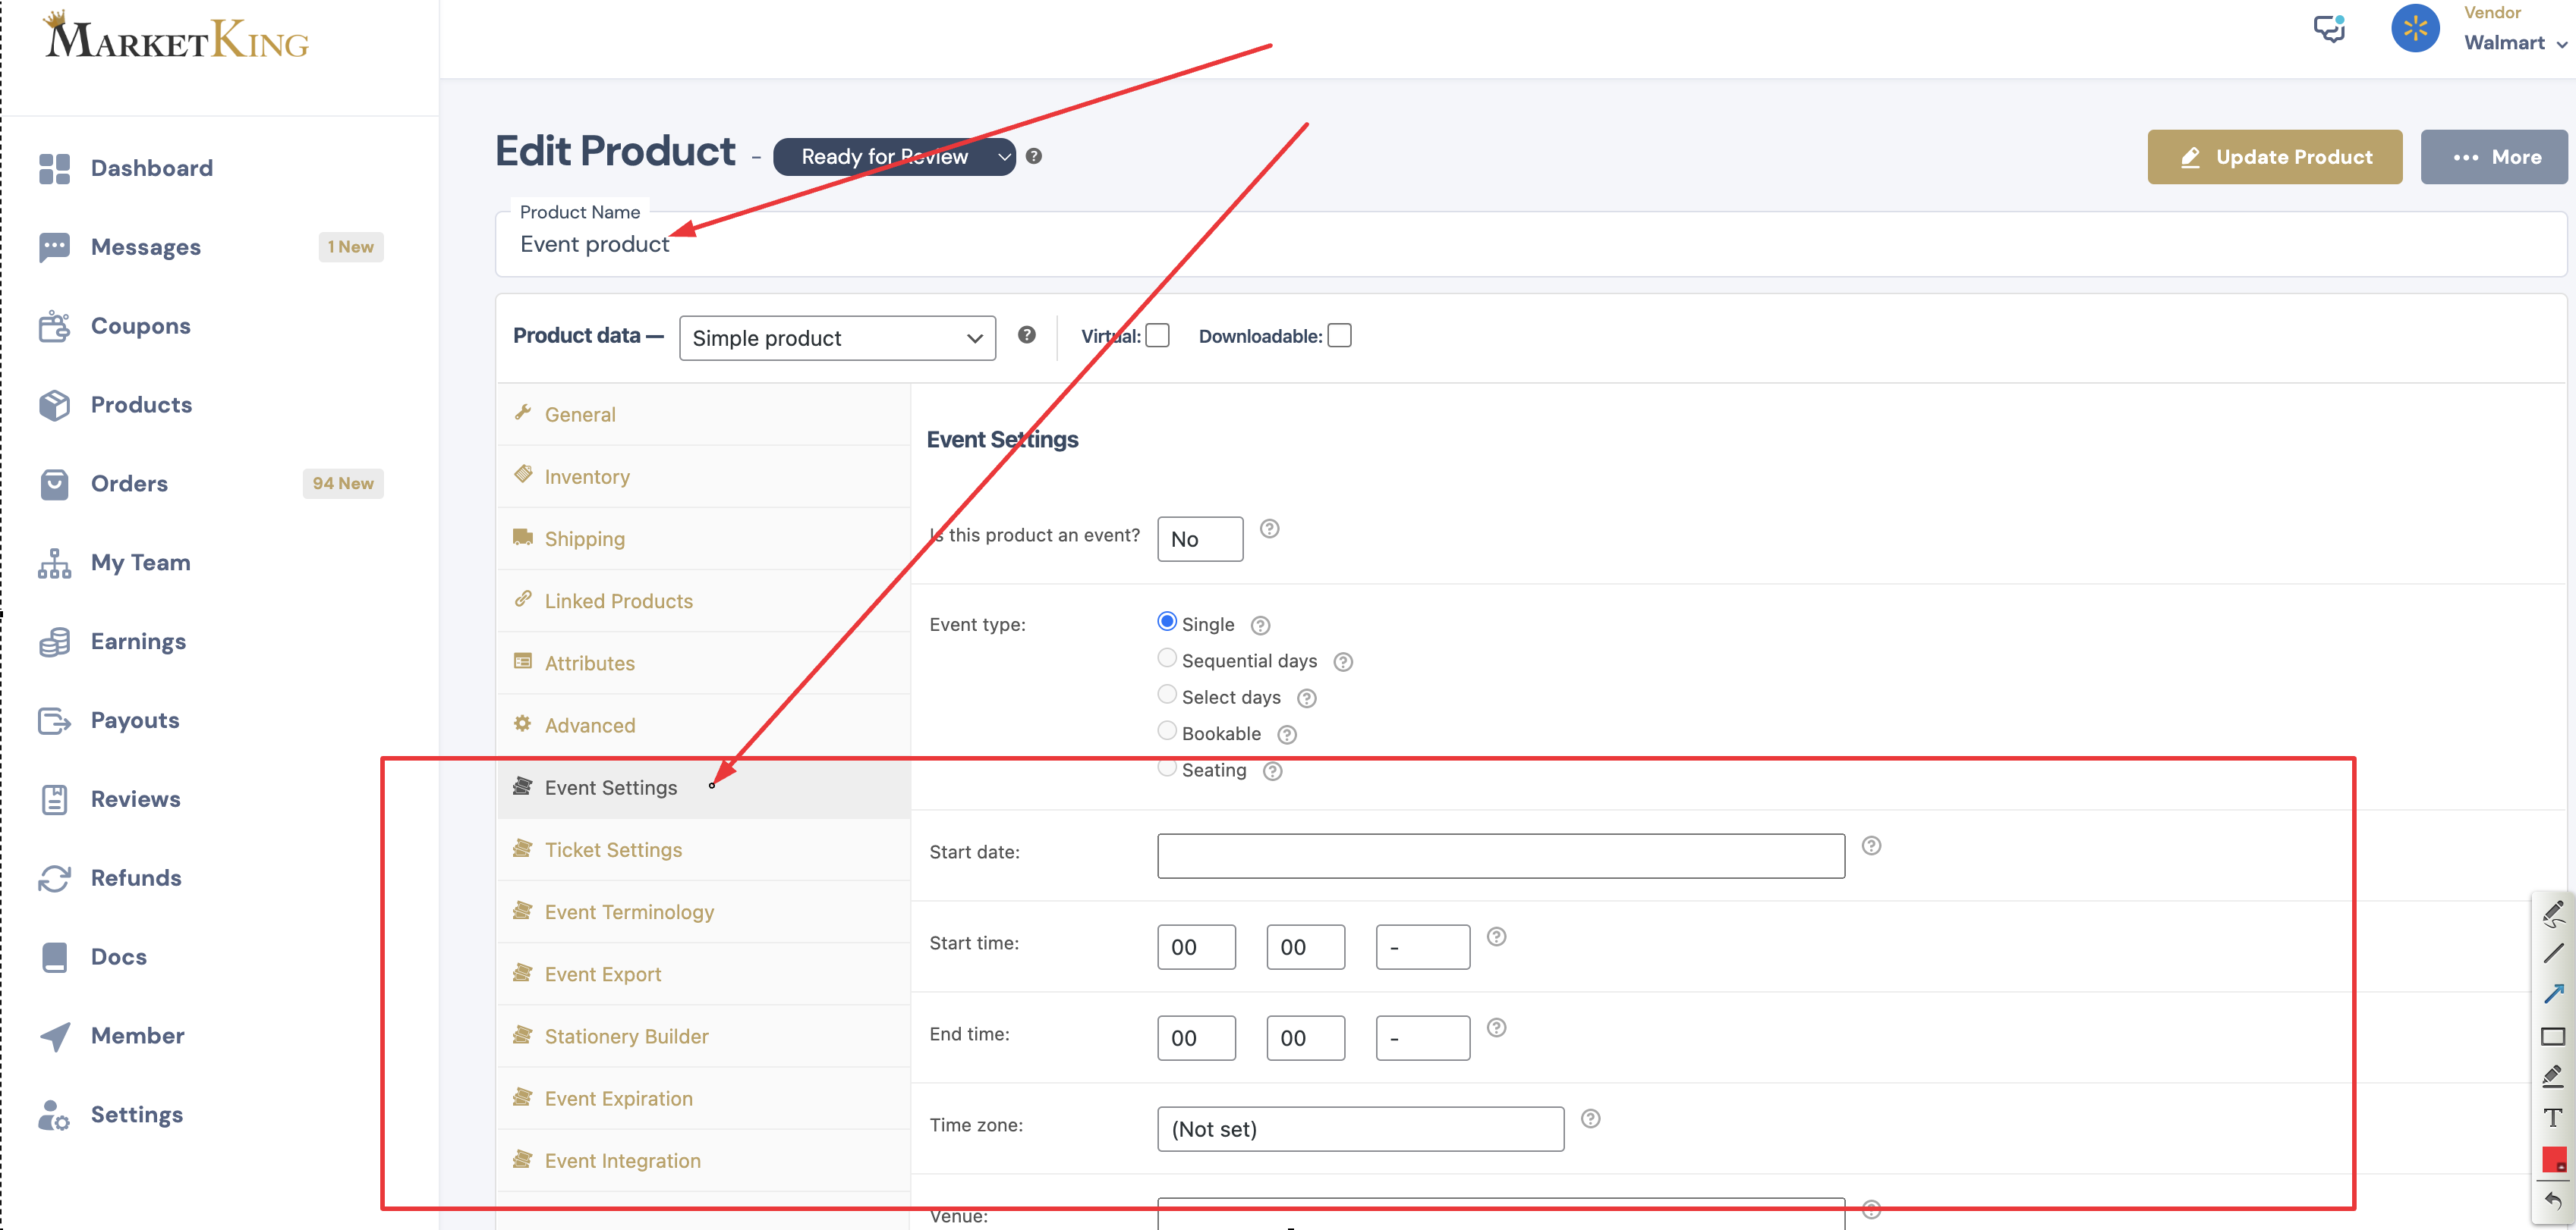Image resolution: width=2576 pixels, height=1230 pixels.
Task: Click the More button
Action: click(x=2493, y=157)
